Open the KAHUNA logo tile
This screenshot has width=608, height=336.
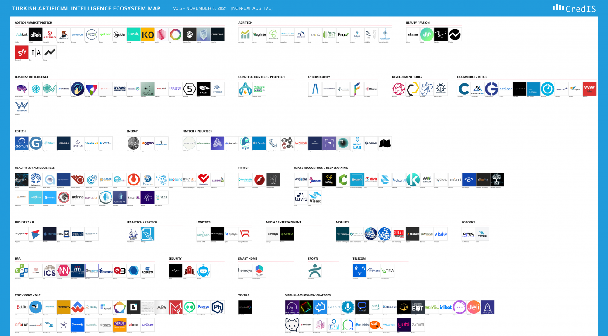[287, 234]
